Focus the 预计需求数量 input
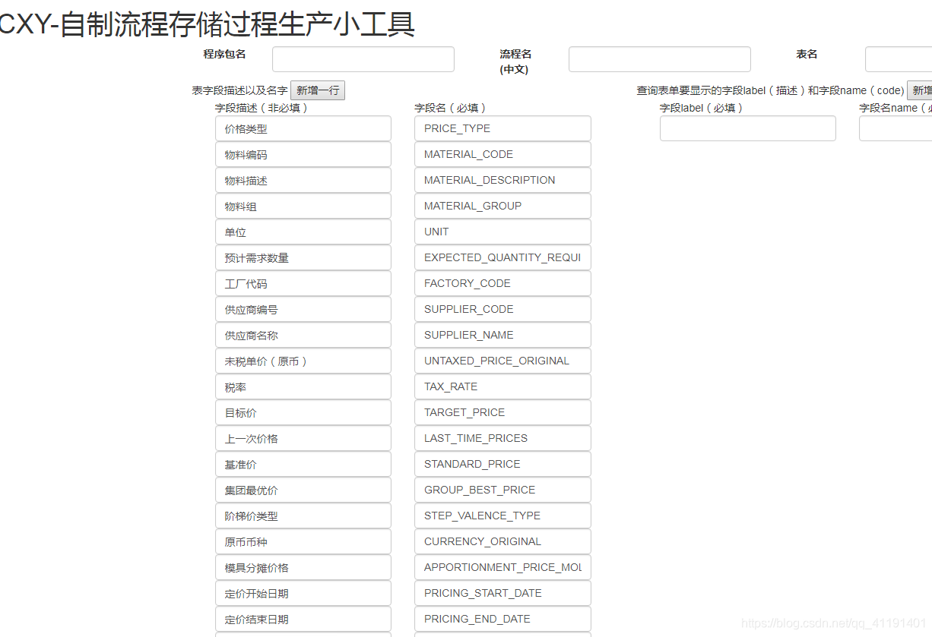 pyautogui.click(x=303, y=257)
